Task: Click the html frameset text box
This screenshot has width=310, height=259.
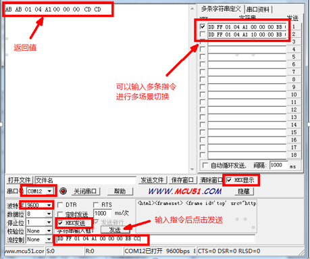Action: (x=197, y=216)
